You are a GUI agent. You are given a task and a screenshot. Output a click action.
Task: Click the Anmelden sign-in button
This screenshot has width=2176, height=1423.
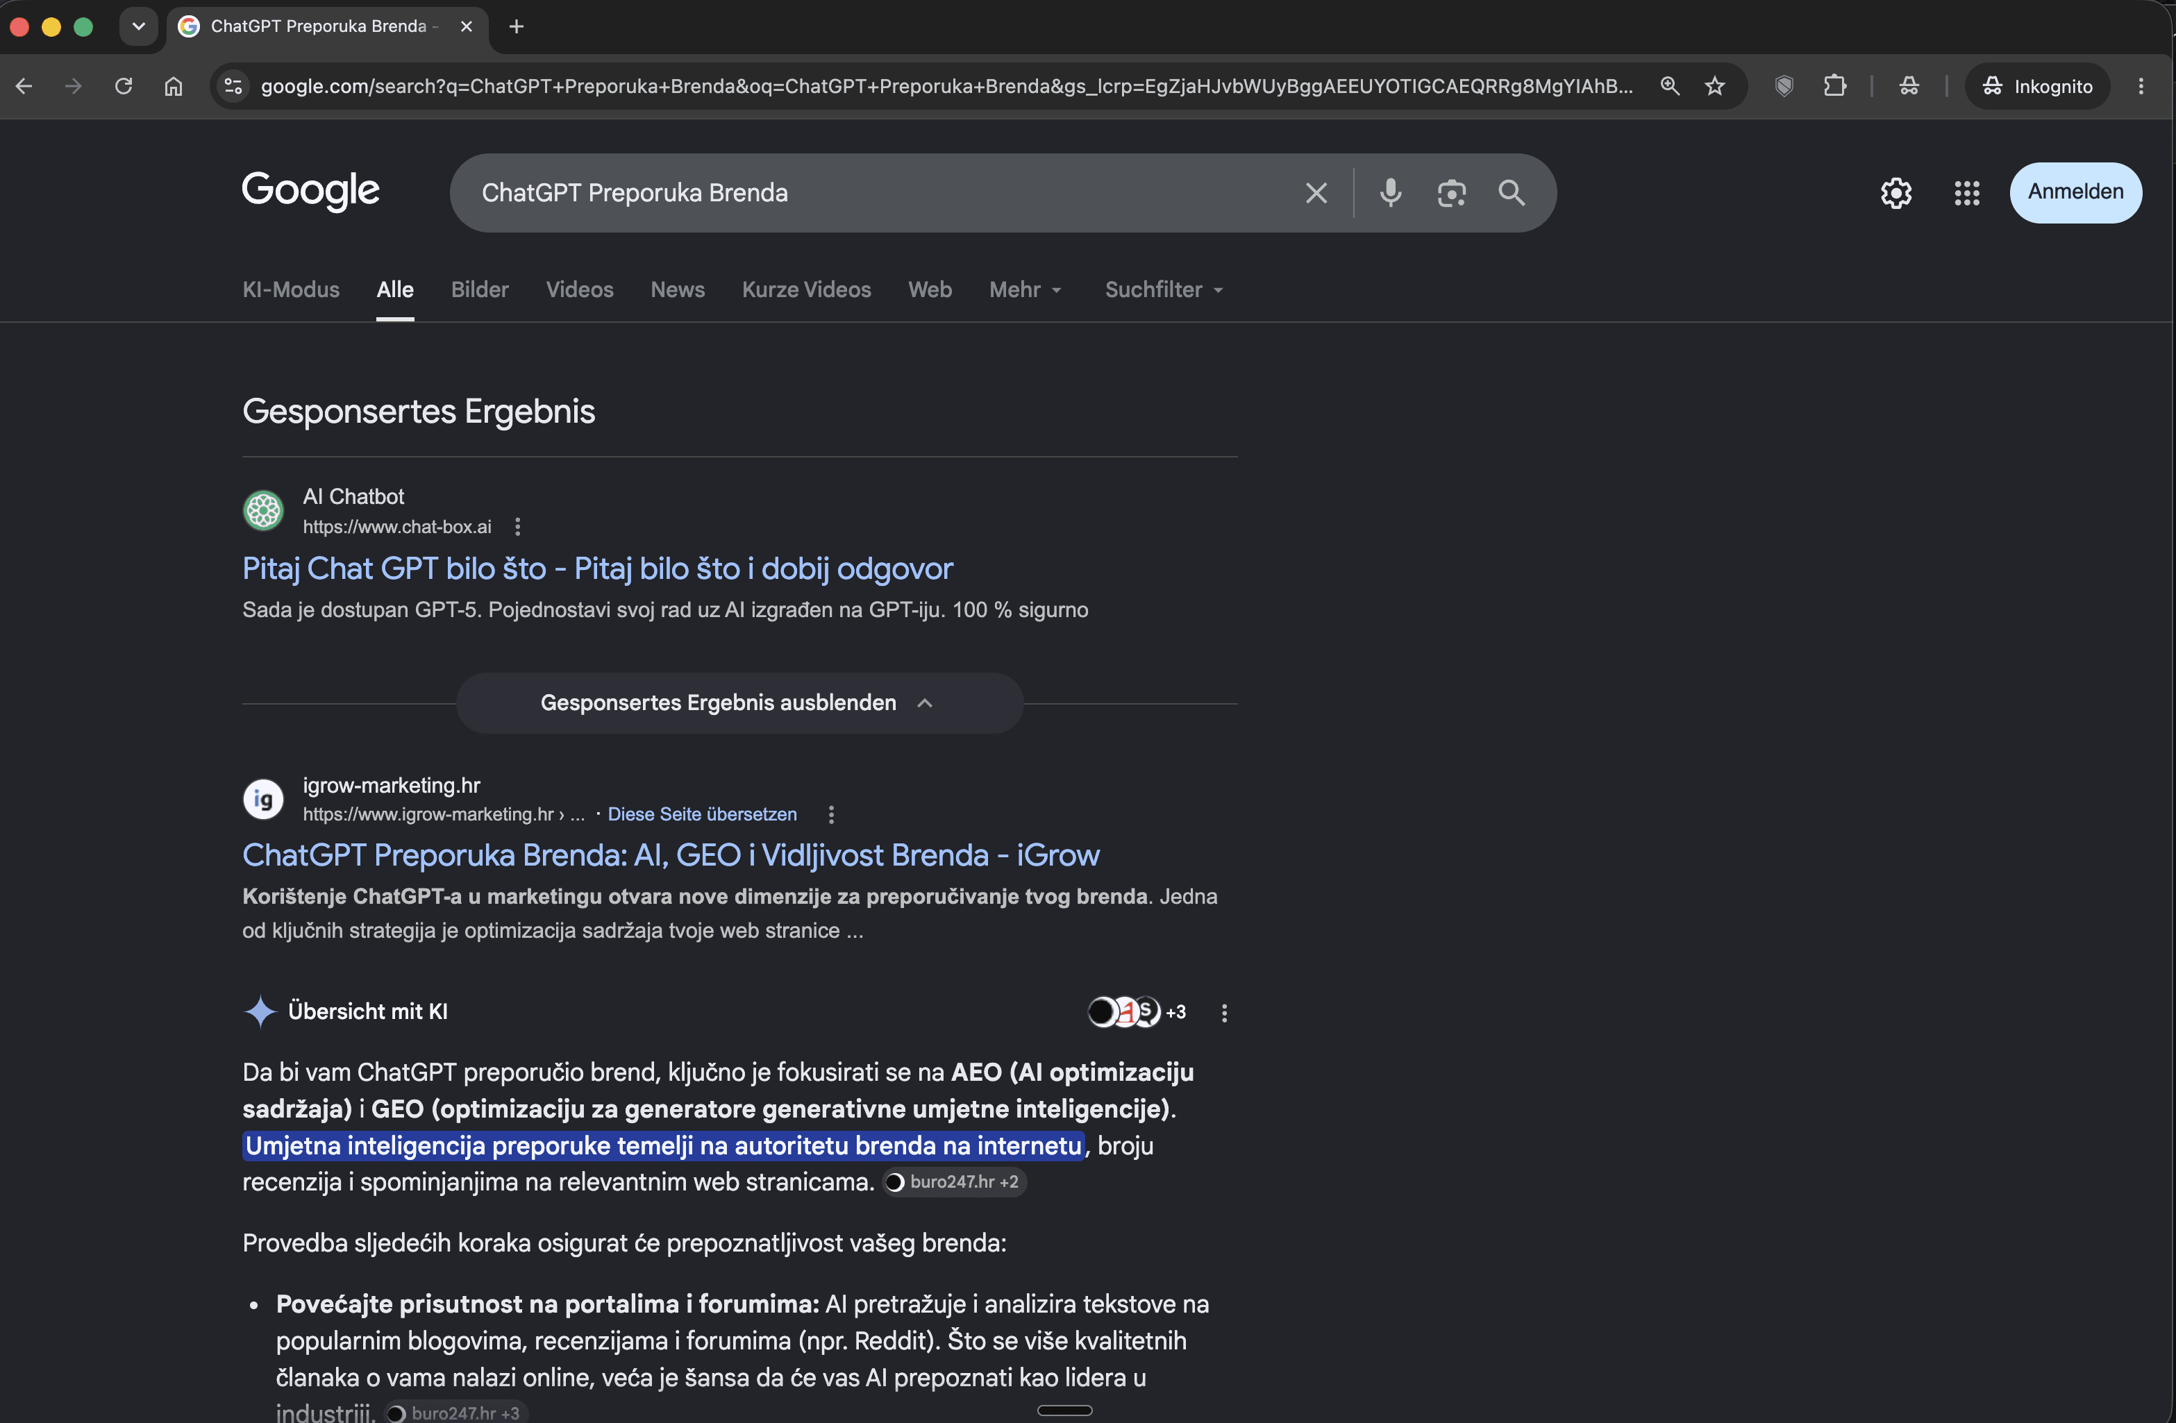(2075, 192)
